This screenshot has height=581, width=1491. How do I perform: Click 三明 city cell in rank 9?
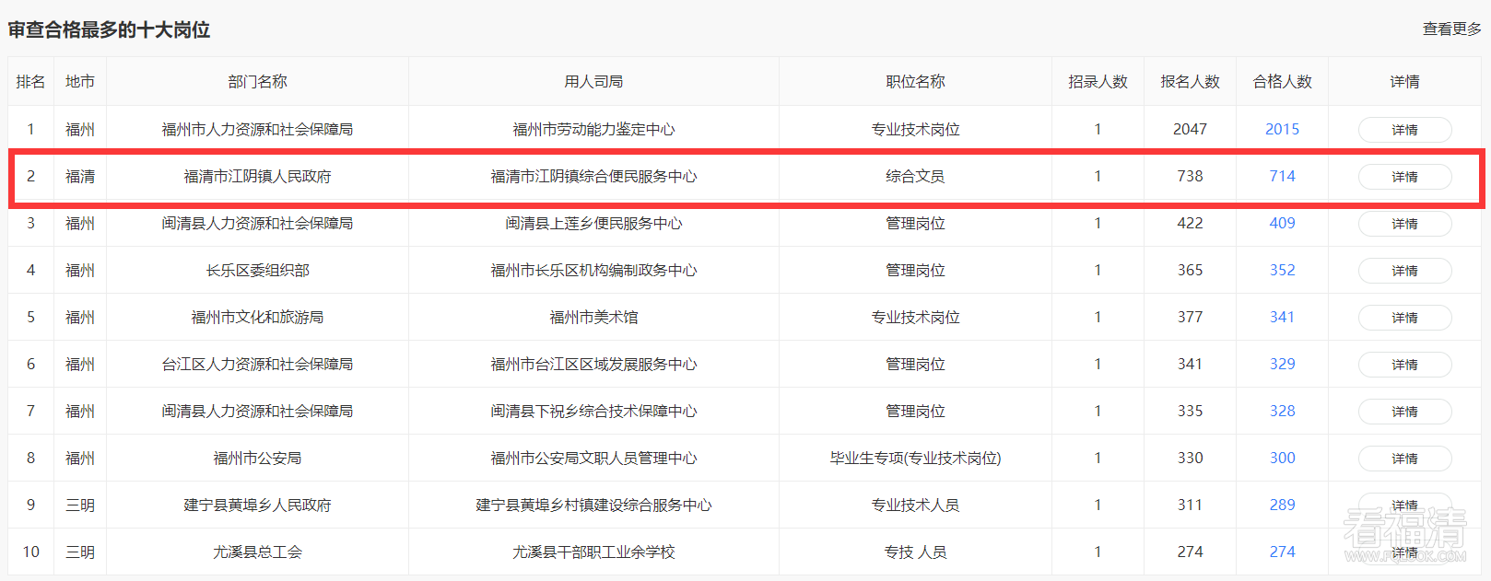80,505
